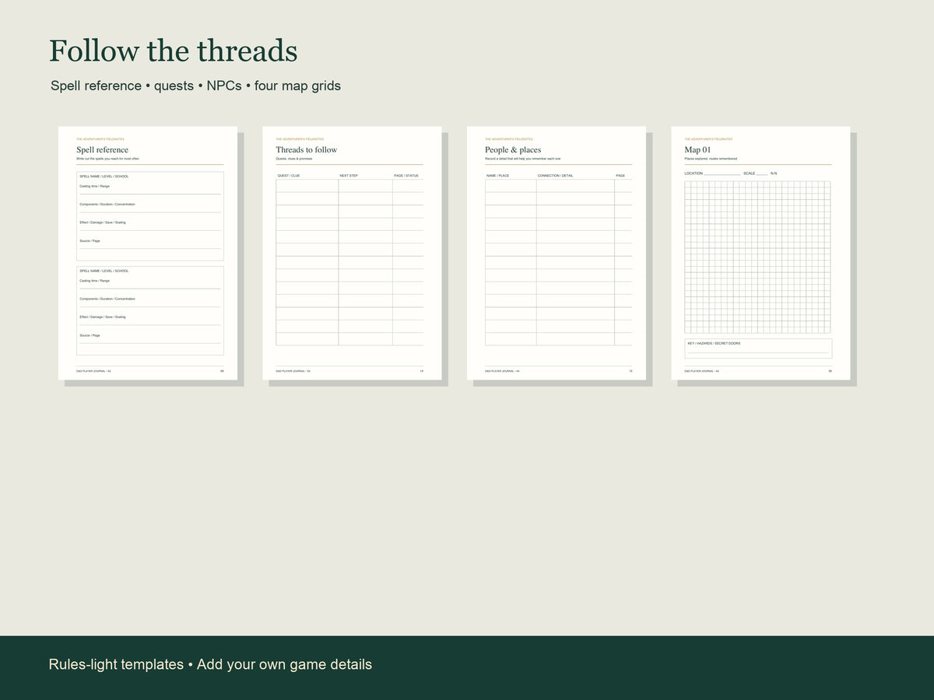The height and width of the screenshot is (700, 934).
Task: Click the "KEY / HAZARDS / SECRET DOORS" label
Action: click(x=714, y=343)
